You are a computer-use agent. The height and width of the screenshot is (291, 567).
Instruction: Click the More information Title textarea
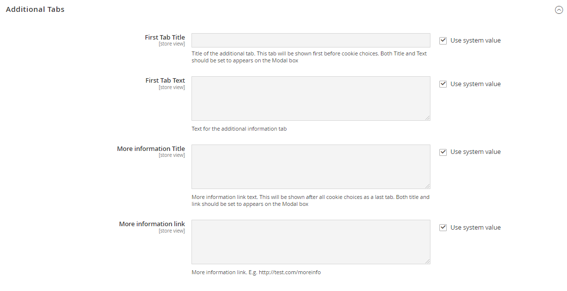tap(311, 166)
